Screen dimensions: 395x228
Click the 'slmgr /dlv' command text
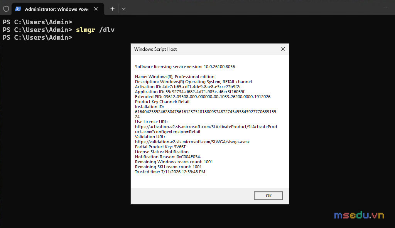pyautogui.click(x=95, y=30)
